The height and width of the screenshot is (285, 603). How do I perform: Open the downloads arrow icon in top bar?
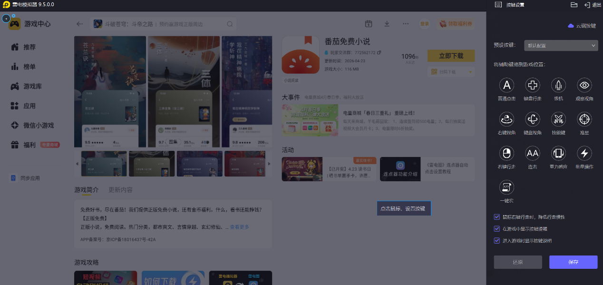(387, 24)
